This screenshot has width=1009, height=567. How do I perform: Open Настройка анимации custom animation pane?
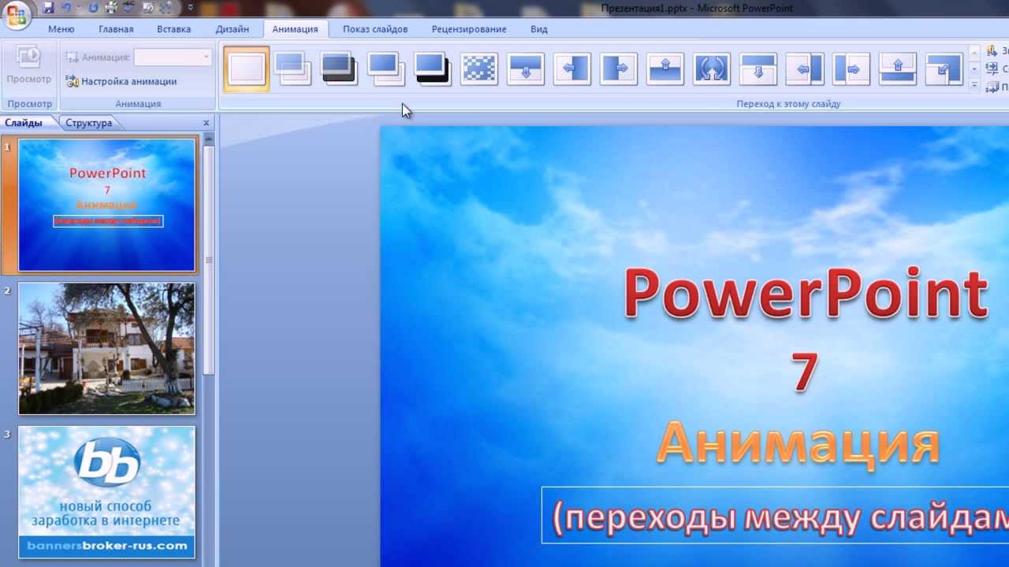pos(121,81)
